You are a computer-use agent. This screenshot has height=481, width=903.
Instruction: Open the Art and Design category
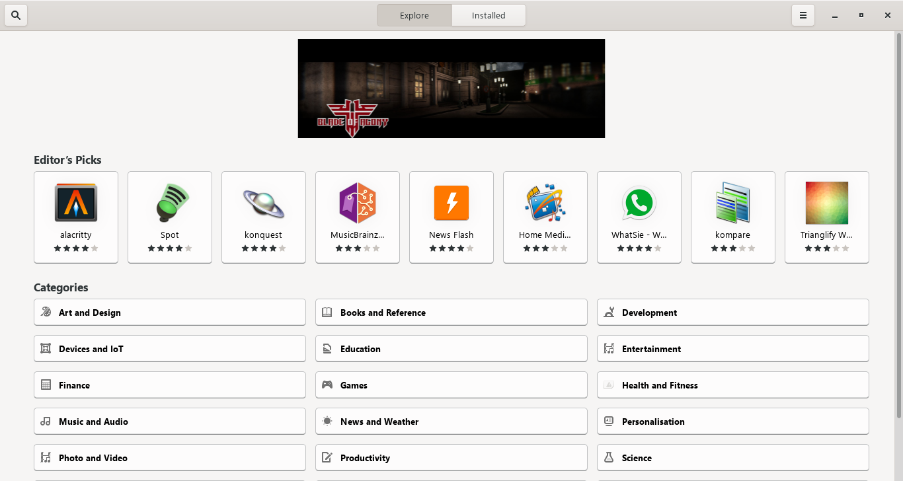[170, 313]
